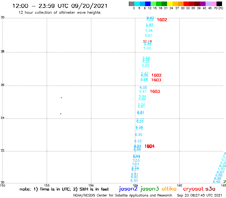This screenshot has height=198, width=226.
Task: Click the 24 latitude axis label
Action: tap(2, 118)
